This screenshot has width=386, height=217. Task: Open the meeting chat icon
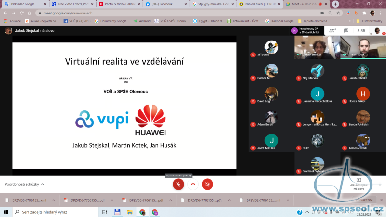[346, 30]
